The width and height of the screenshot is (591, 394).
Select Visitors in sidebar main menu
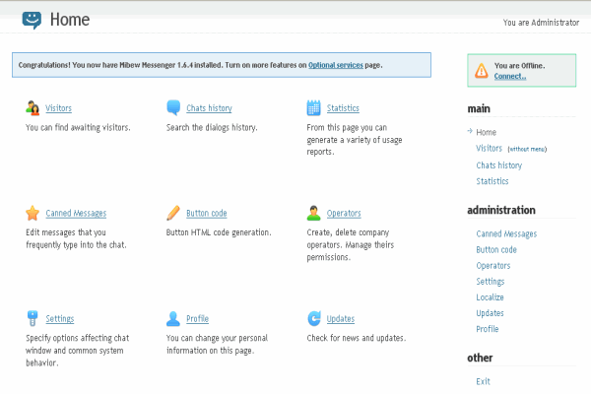point(490,149)
